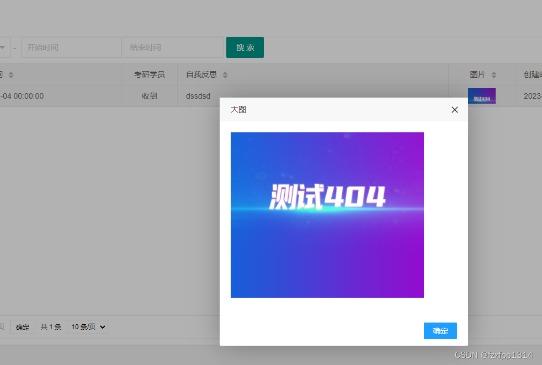Click the arrow icon on the 10条/页 selector
542x365 pixels.
(102, 327)
